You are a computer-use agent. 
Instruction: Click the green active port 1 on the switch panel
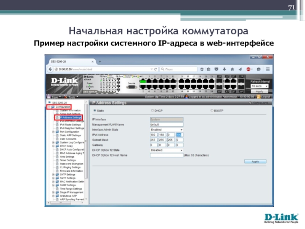143,81
